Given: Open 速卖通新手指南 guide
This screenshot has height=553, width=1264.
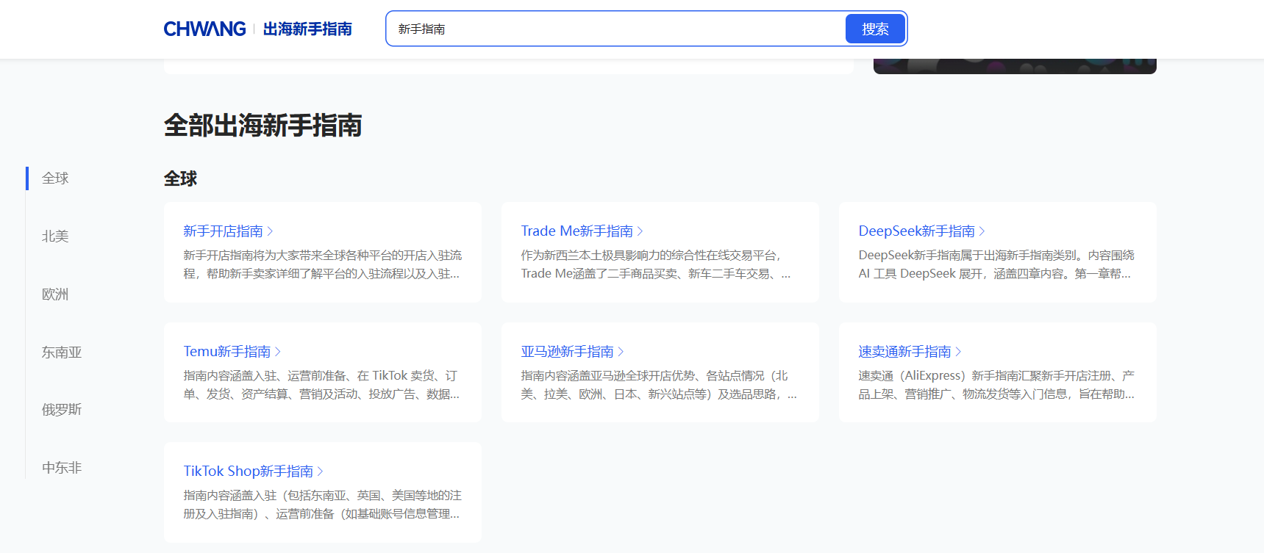Looking at the screenshot, I should [904, 352].
